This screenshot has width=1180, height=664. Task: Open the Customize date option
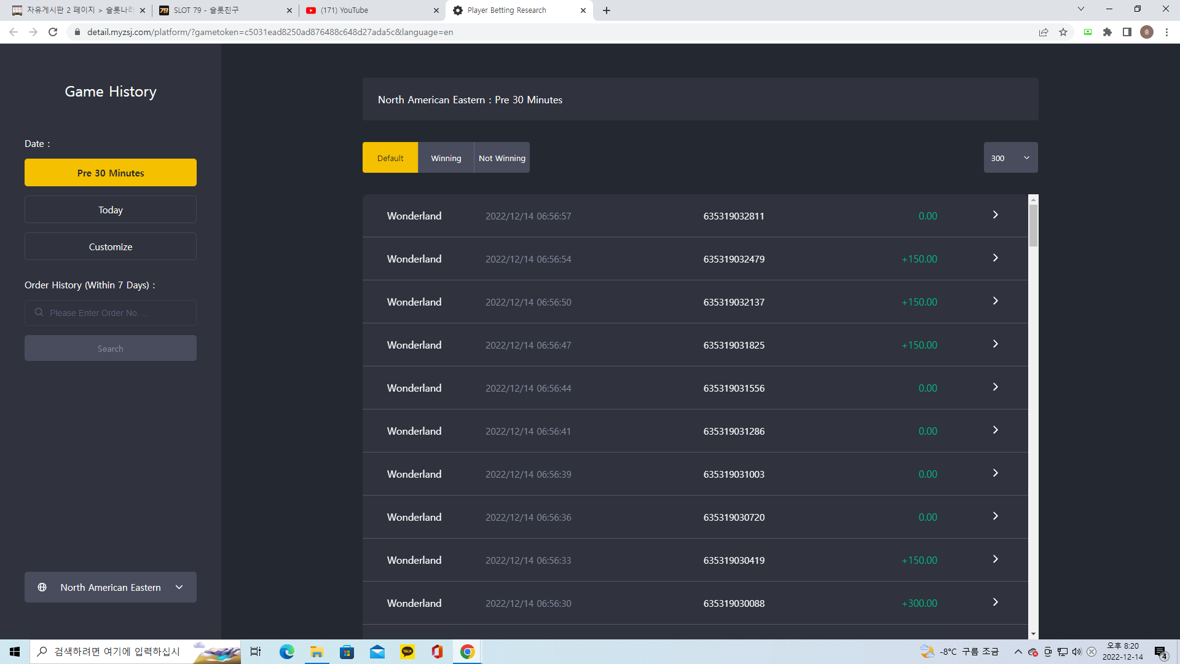coord(111,247)
